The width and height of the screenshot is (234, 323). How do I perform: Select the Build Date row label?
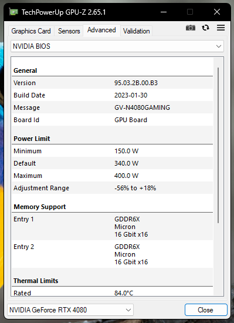(29, 95)
